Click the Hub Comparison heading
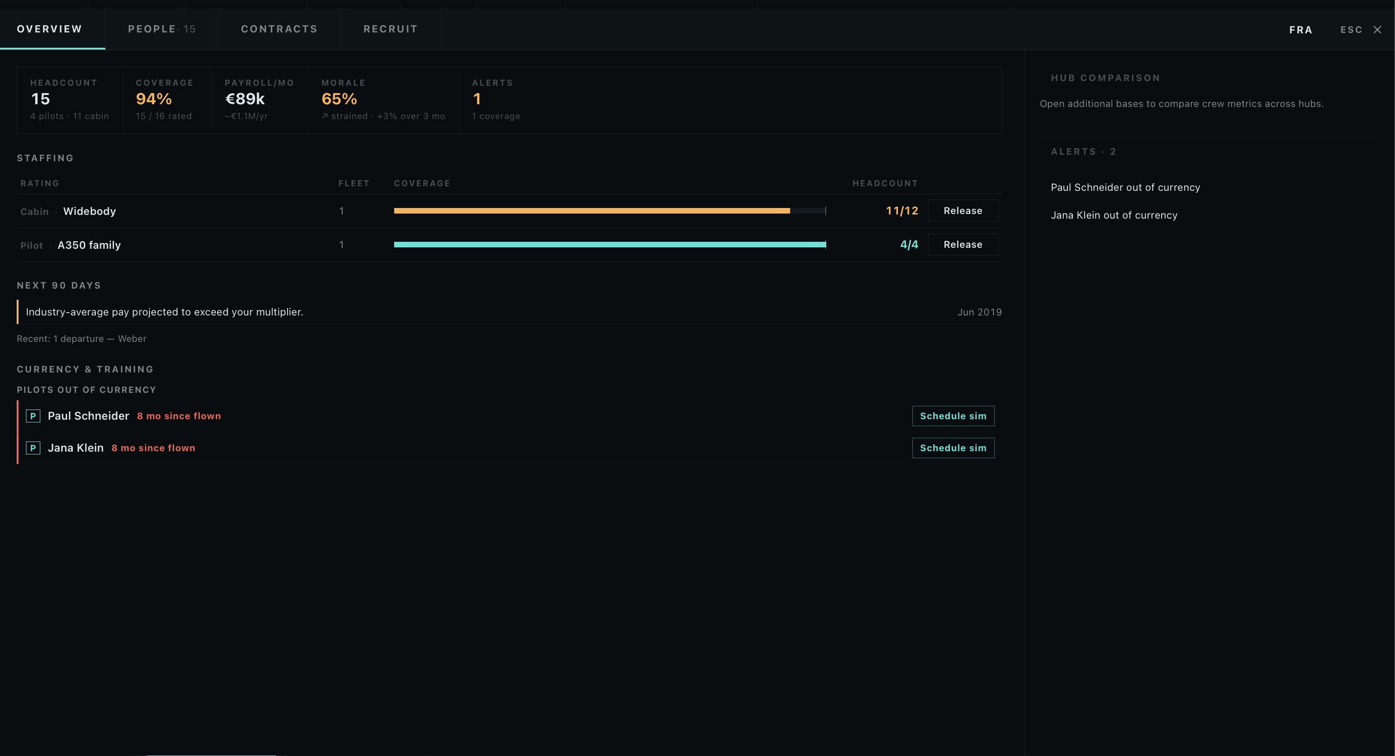This screenshot has width=1395, height=756. click(1105, 78)
